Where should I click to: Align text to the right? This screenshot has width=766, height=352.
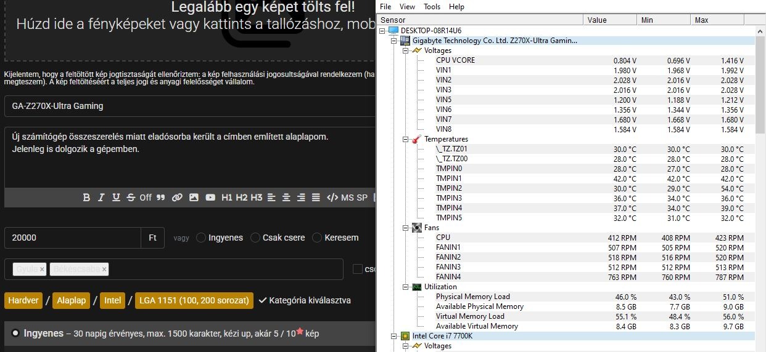301,198
